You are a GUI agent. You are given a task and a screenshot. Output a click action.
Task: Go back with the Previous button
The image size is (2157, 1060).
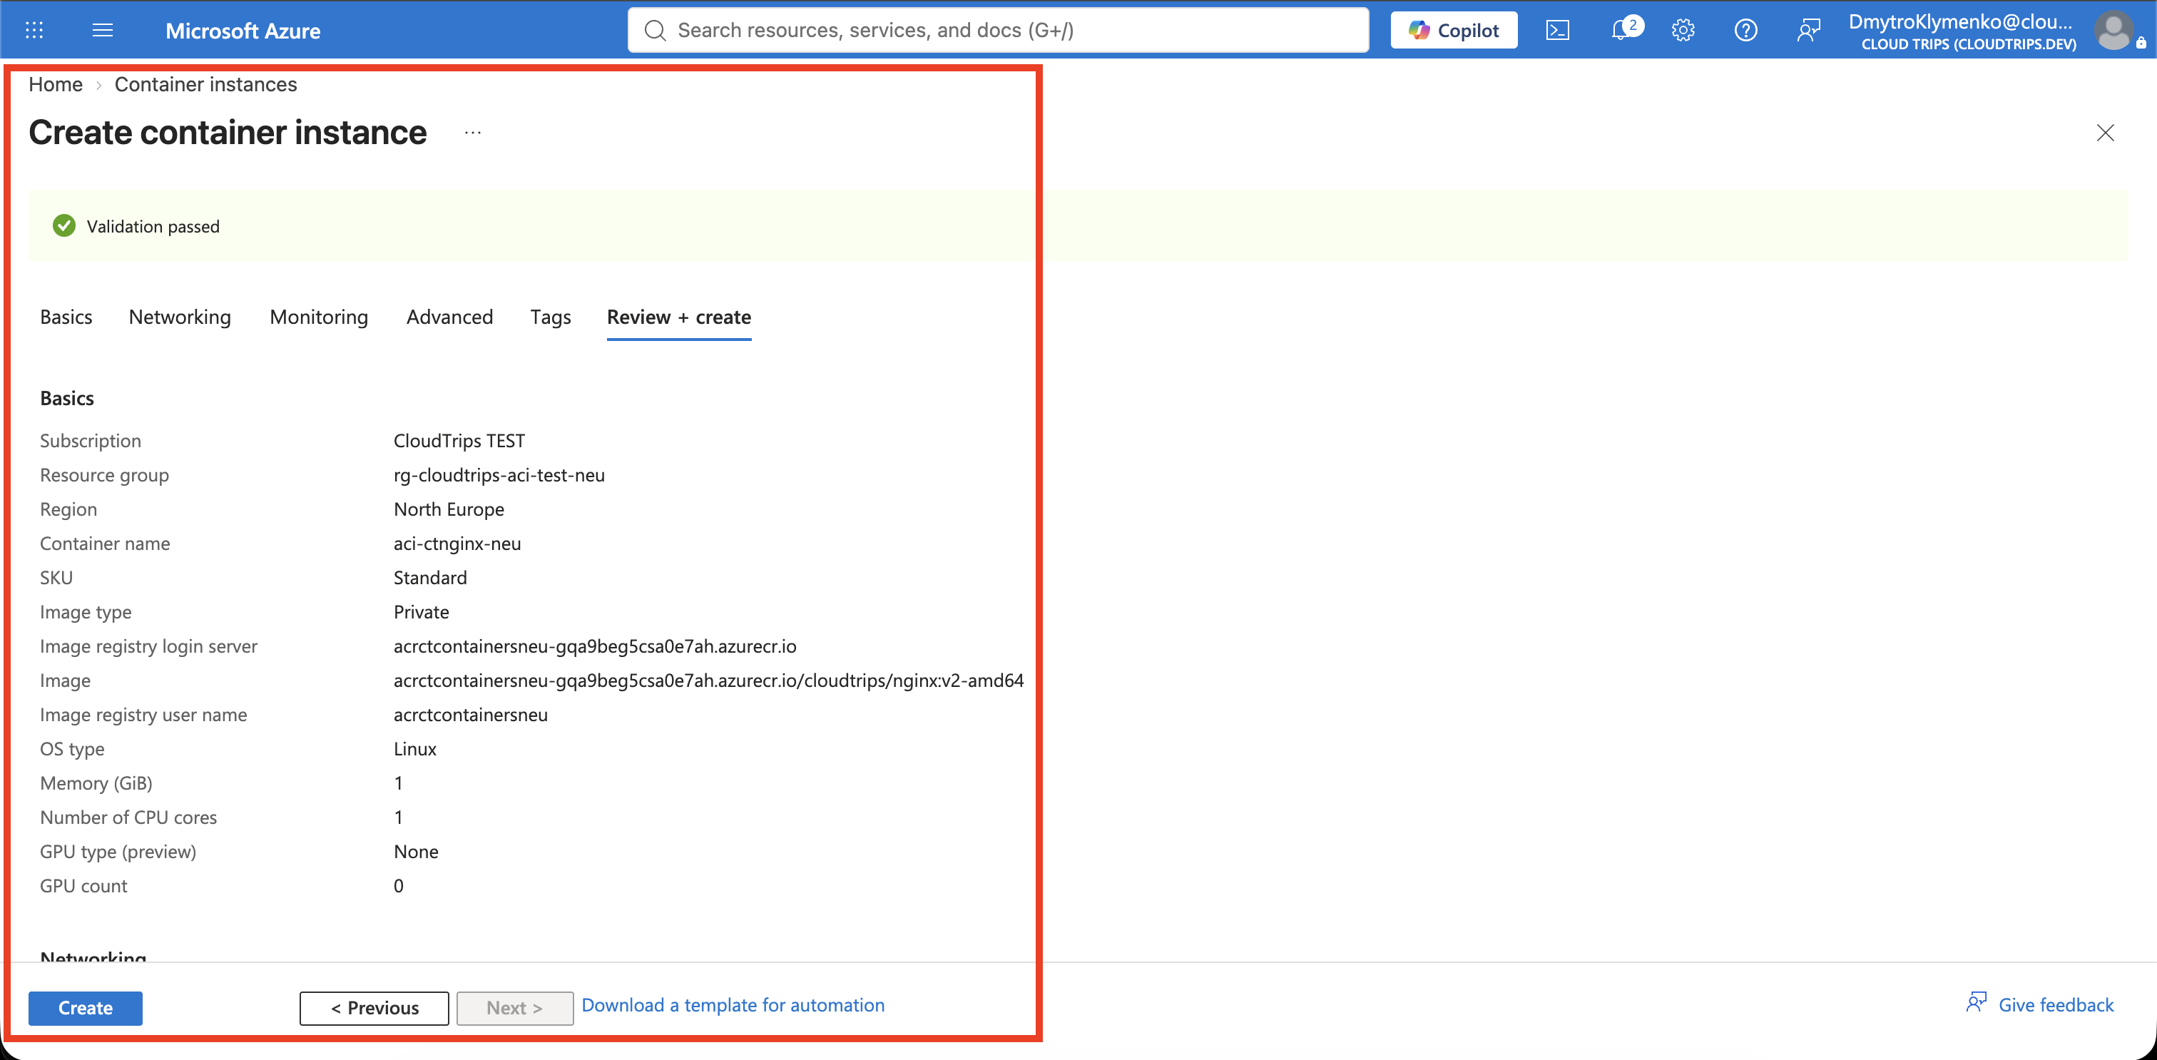click(374, 1008)
